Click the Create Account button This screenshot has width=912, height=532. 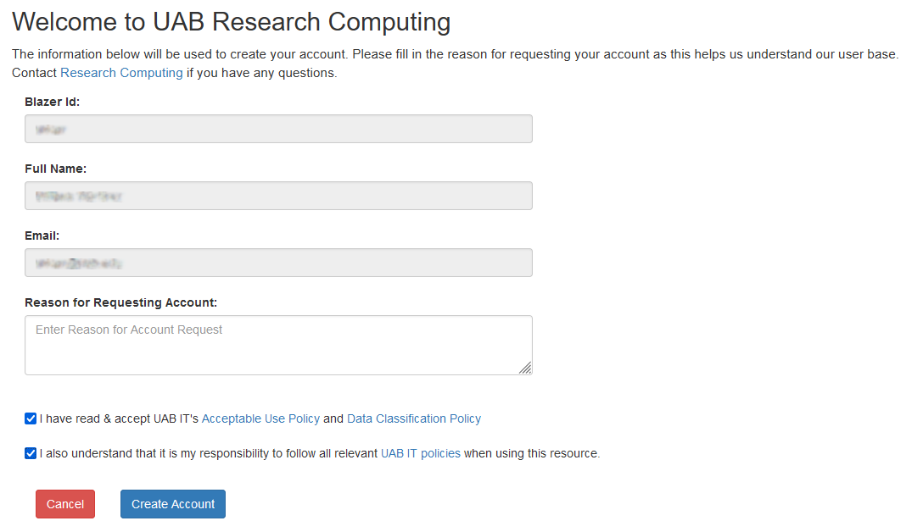[x=173, y=504]
